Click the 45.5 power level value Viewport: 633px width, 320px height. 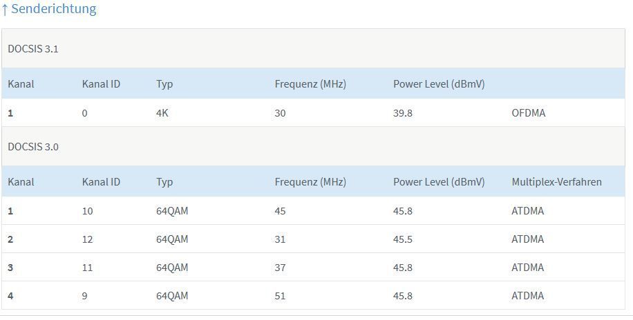pyautogui.click(x=403, y=239)
